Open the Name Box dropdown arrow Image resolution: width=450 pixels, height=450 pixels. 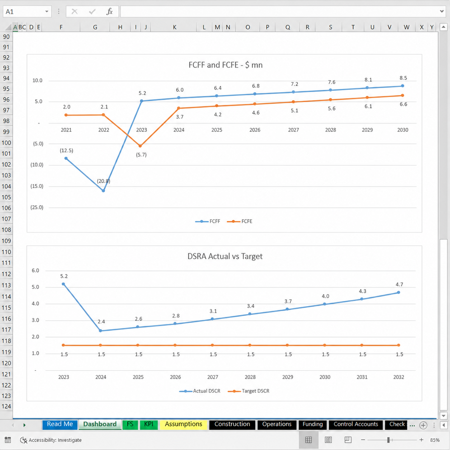click(x=47, y=11)
